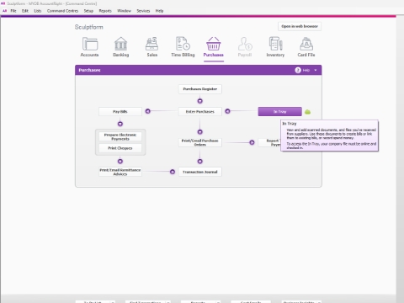The height and width of the screenshot is (303, 404).
Task: Open the Sales command centre
Action: 151,47
